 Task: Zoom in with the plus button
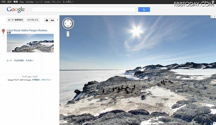tap(68, 33)
